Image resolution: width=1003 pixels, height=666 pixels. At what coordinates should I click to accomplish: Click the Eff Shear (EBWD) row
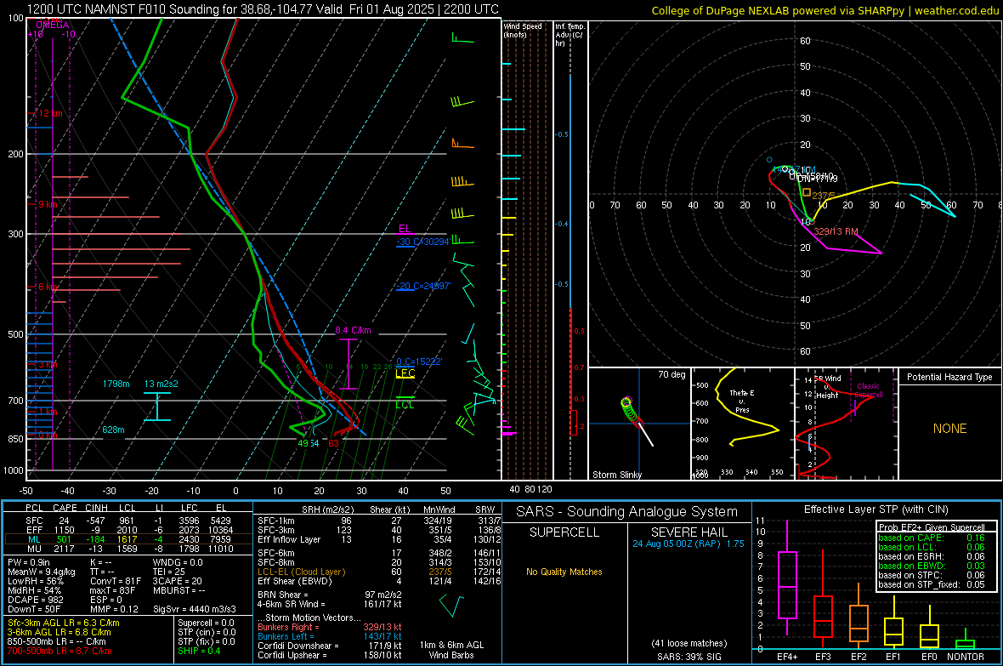379,581
